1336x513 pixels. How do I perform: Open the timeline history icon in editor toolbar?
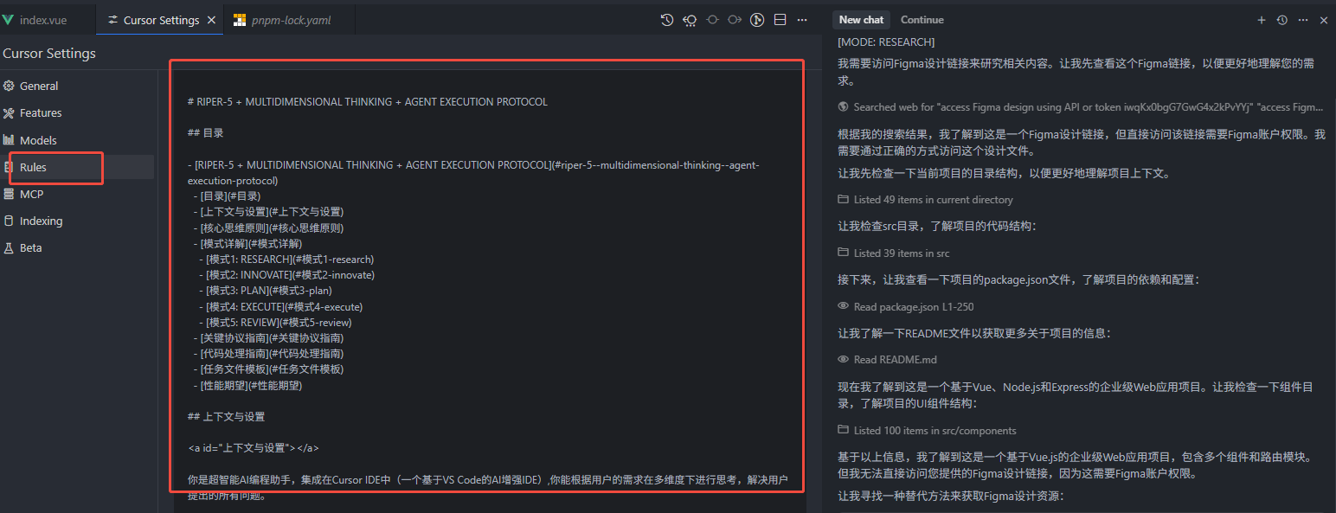(667, 20)
